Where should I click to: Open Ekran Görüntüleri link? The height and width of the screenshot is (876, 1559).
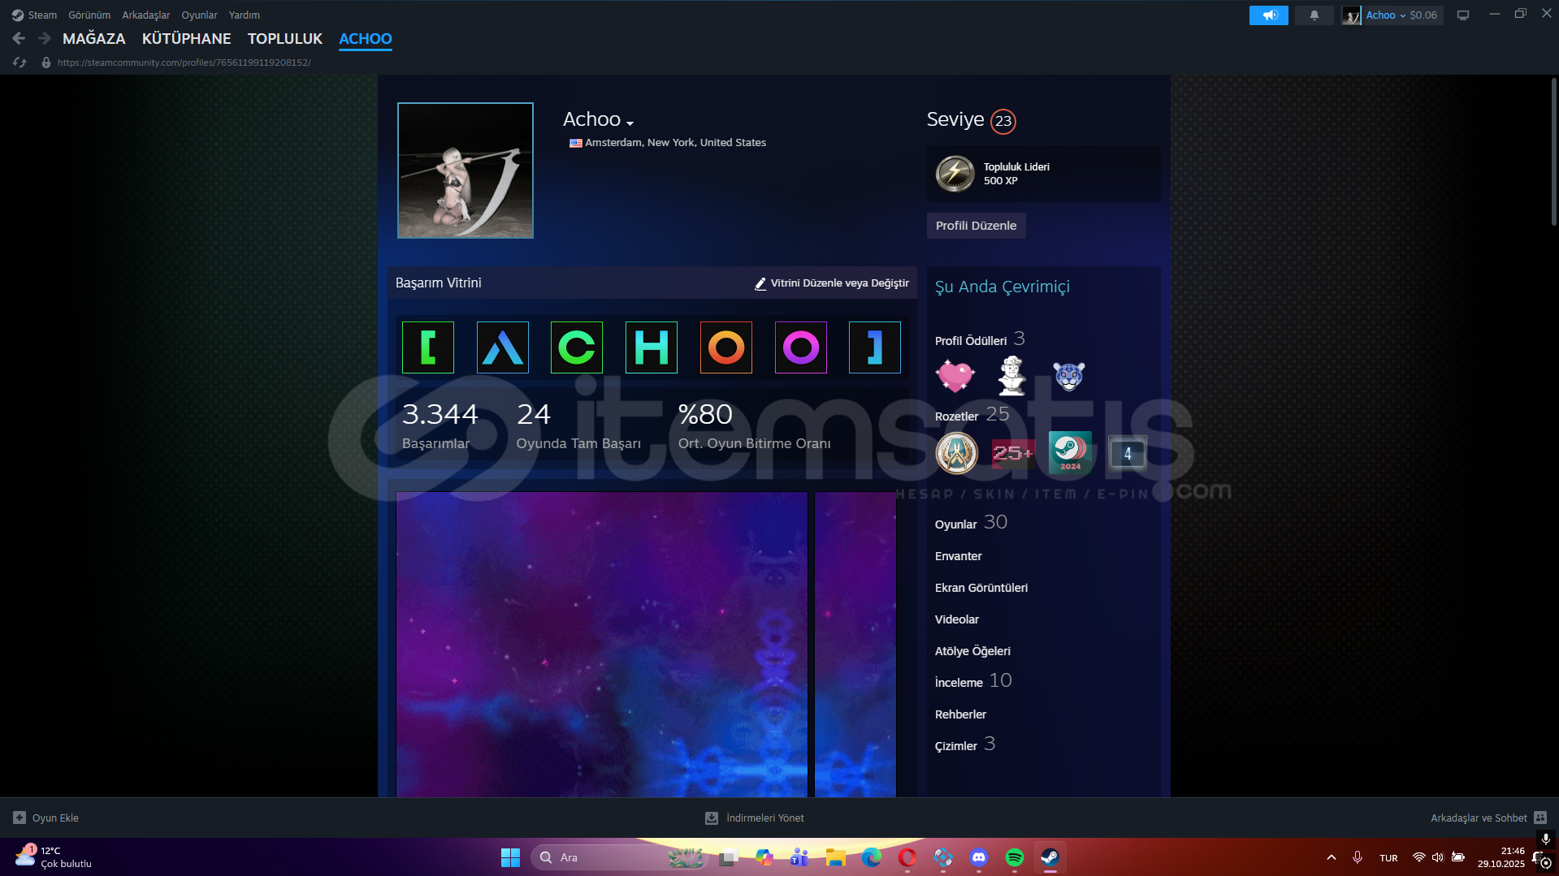tap(981, 588)
